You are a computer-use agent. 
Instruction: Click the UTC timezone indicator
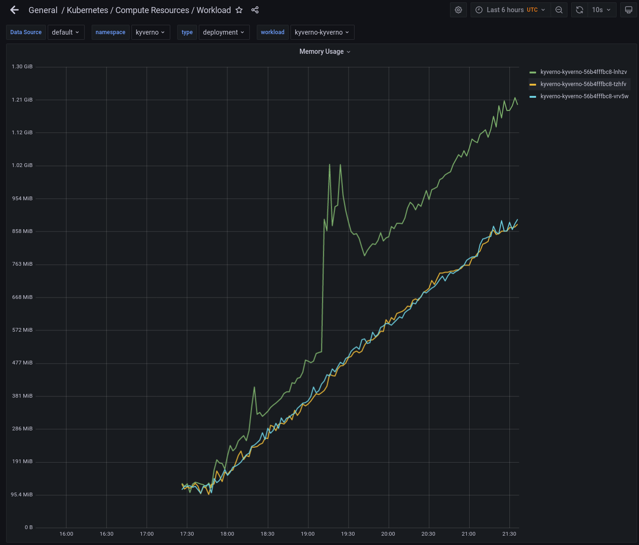coord(532,10)
